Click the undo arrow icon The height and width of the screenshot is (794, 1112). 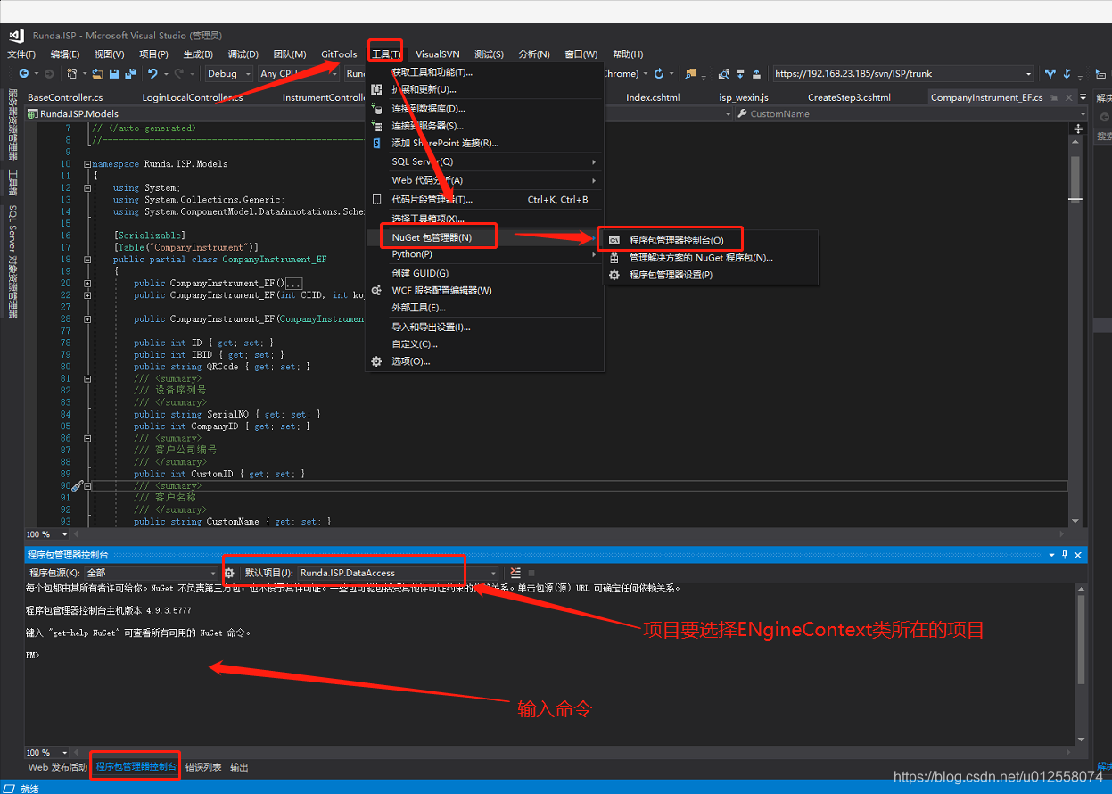[152, 73]
